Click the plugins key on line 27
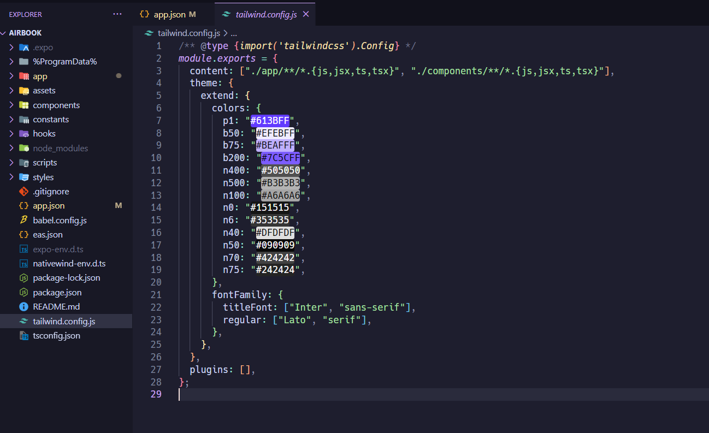The width and height of the screenshot is (709, 433). click(x=209, y=370)
